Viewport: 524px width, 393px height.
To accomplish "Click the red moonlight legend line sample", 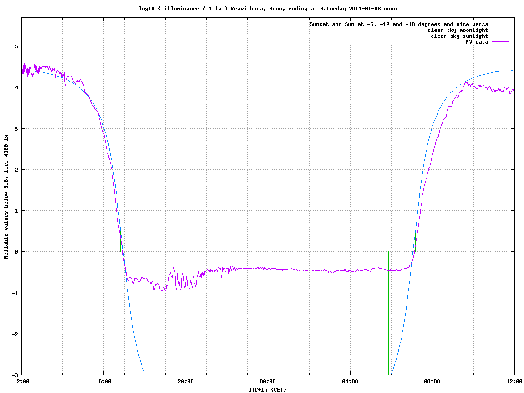I will 500,30.
